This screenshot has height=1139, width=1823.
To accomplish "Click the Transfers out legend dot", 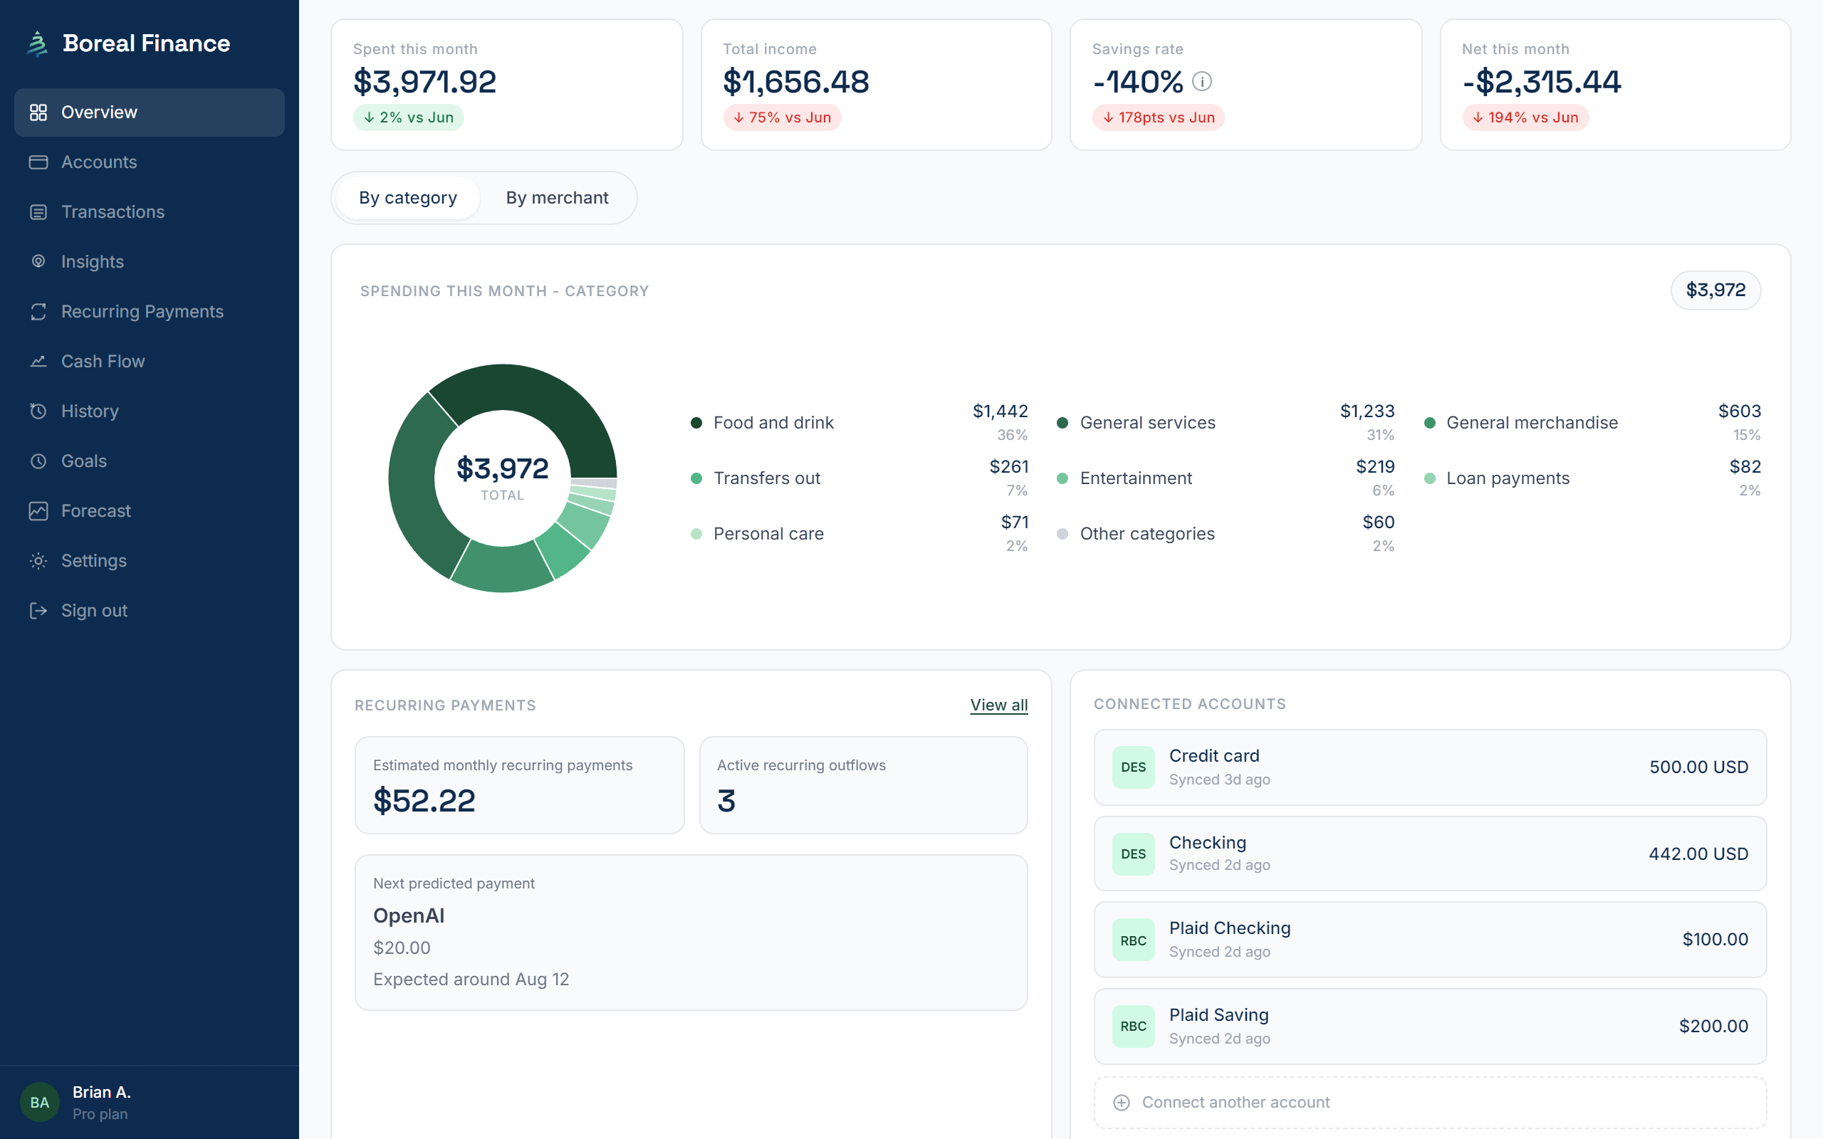I will [x=696, y=478].
